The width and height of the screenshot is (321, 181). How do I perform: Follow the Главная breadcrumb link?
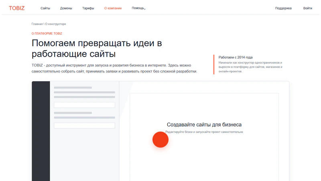[37, 24]
